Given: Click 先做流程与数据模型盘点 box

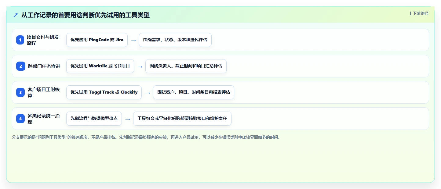Looking at the screenshot, I should (x=94, y=119).
